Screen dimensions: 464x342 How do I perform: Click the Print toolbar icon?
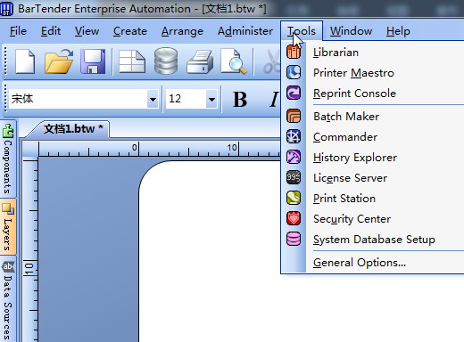(200, 61)
